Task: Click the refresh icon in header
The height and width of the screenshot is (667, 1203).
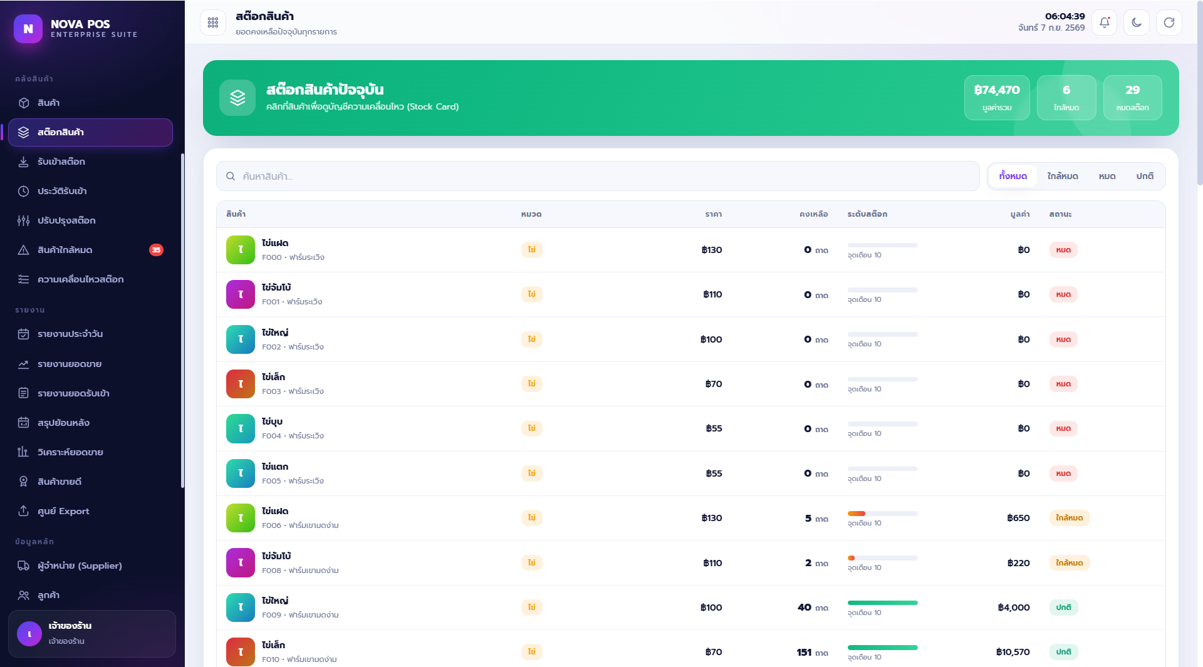Action: (x=1169, y=23)
